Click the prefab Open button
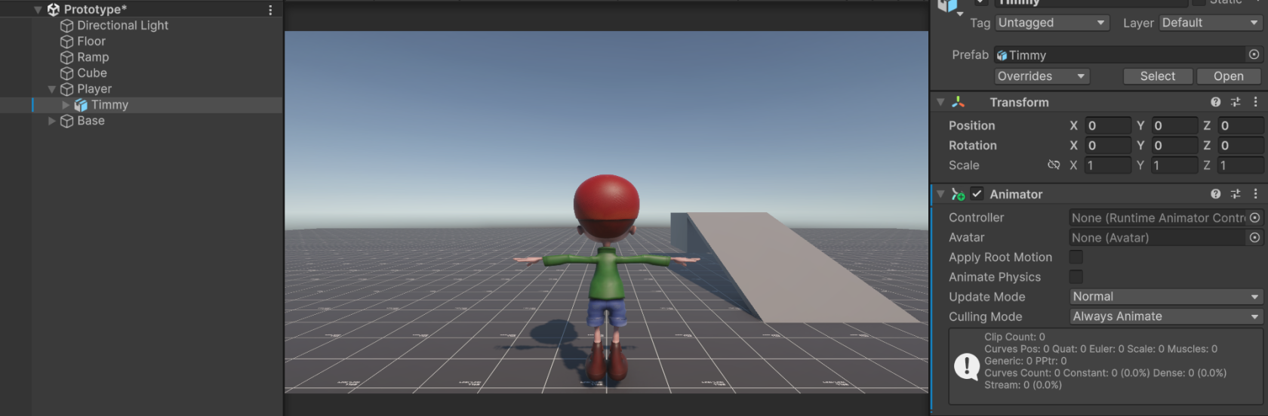This screenshot has width=1268, height=416. 1229,76
